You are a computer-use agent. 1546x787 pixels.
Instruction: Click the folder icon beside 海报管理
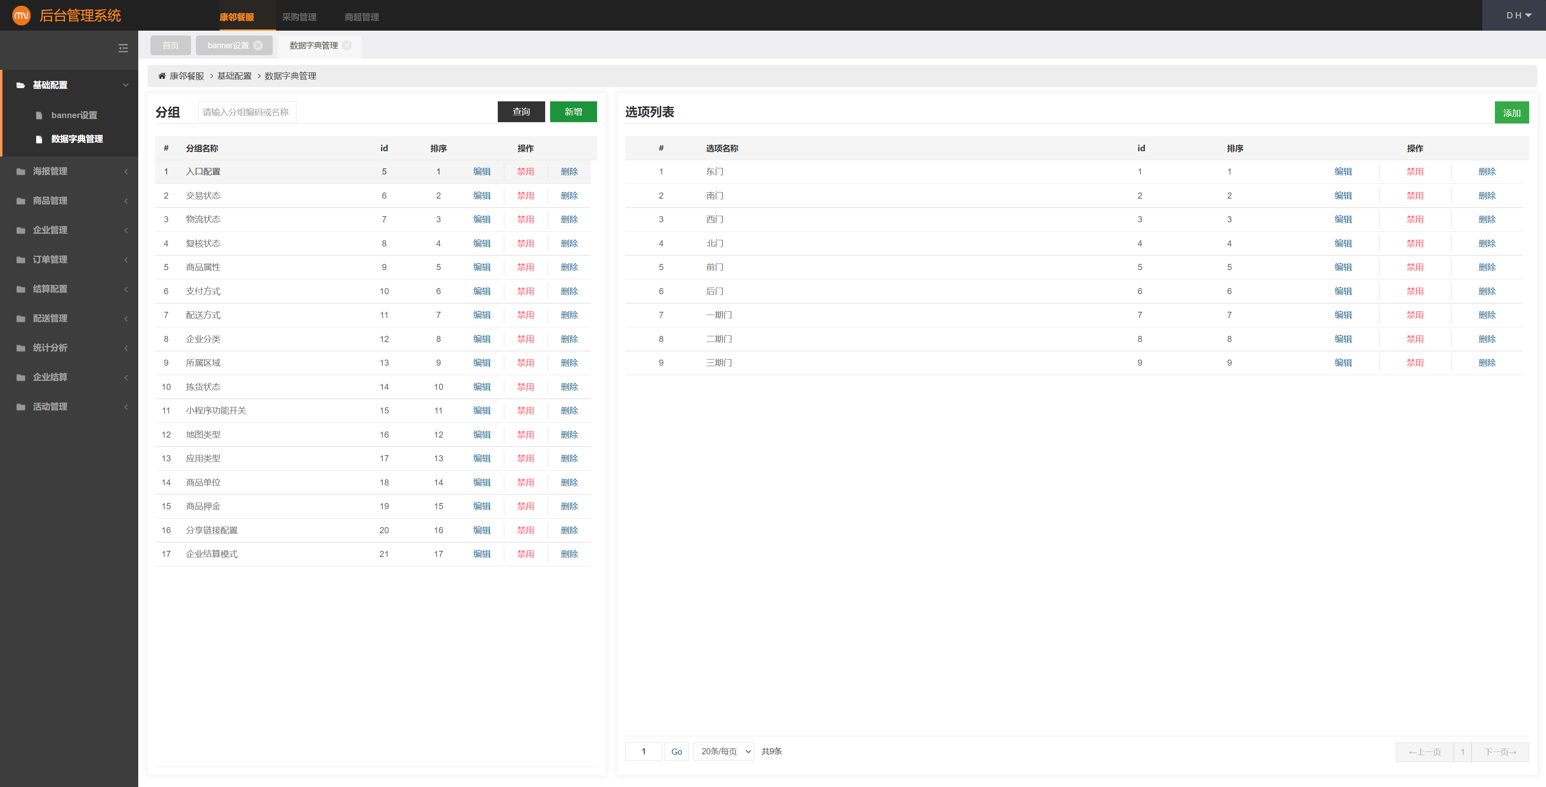pyautogui.click(x=20, y=172)
